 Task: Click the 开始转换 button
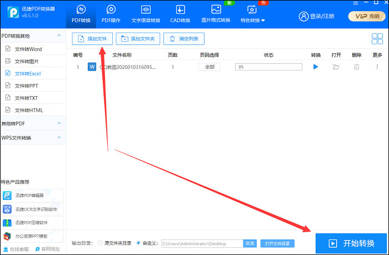coord(351,243)
